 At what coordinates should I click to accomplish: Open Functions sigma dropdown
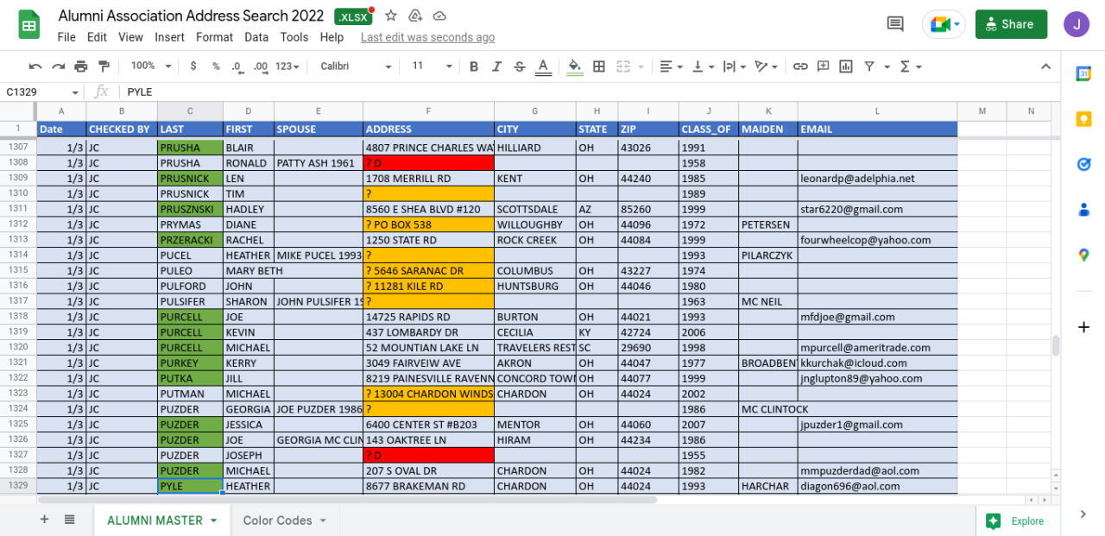(911, 66)
